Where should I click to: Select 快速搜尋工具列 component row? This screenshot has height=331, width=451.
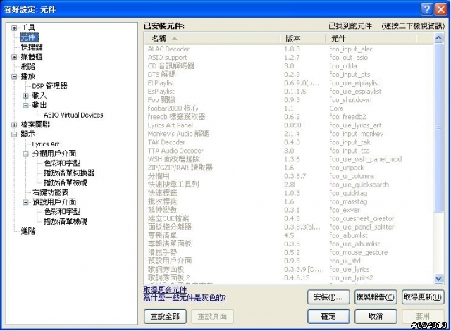click(x=289, y=185)
